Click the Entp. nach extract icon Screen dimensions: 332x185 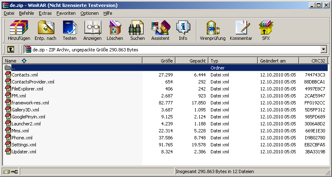[46, 27]
